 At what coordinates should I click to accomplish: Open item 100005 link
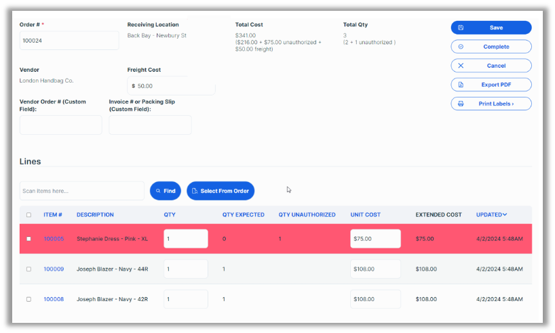coord(54,239)
